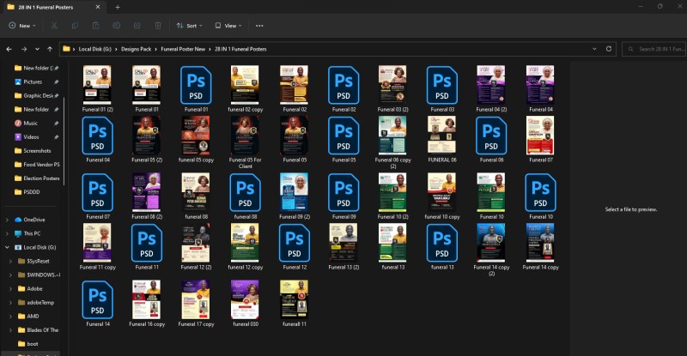Click Local Disk (G:) in breadcrumb path
This screenshot has height=356, width=687.
pos(95,49)
